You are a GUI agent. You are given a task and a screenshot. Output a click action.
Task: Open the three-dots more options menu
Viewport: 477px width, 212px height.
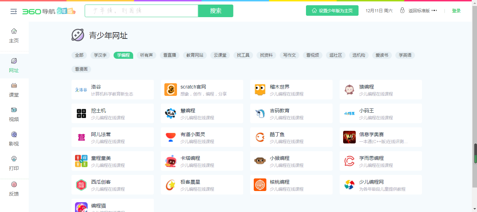tap(434, 10)
